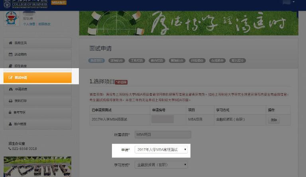Click the Doraemon profile avatar
The image size is (306, 177).
pos(12,19)
